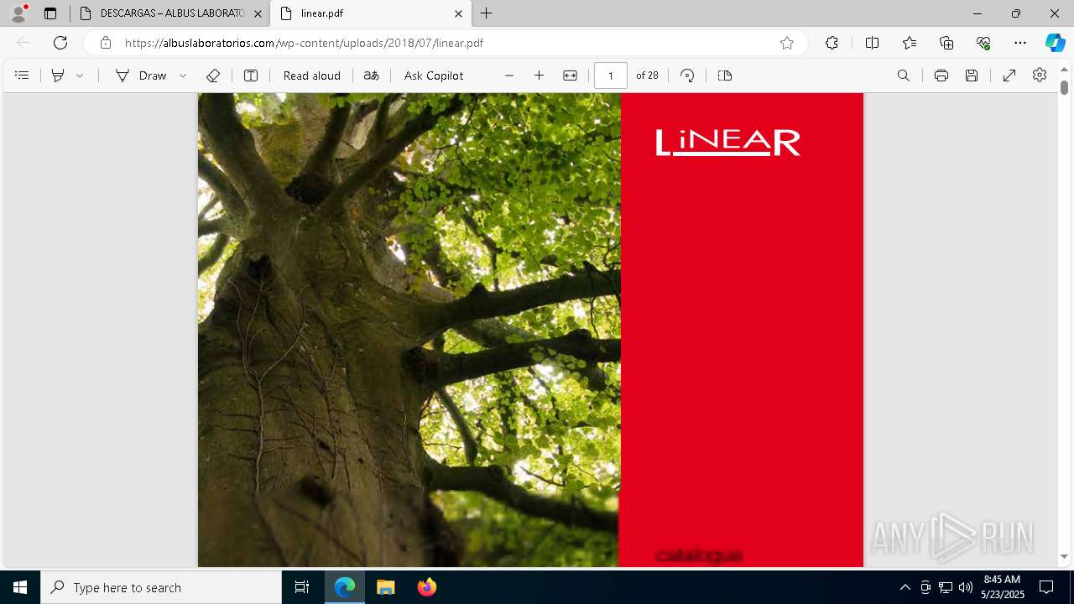Open Browser essentials
This screenshot has height=604, width=1074.
pyautogui.click(x=983, y=43)
